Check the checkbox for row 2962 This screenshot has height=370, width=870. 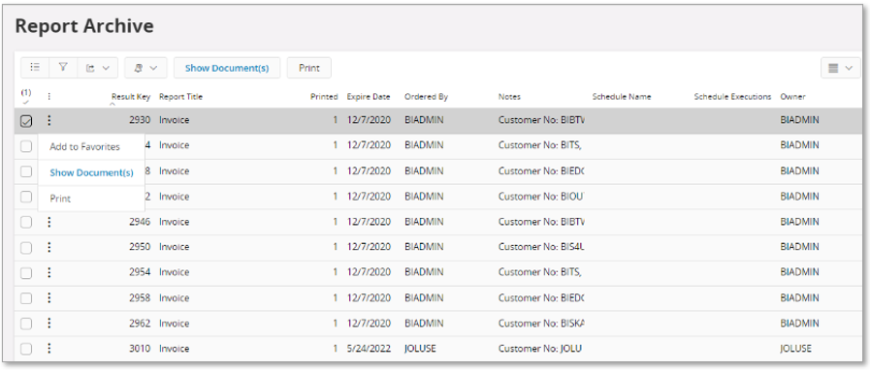coord(26,324)
